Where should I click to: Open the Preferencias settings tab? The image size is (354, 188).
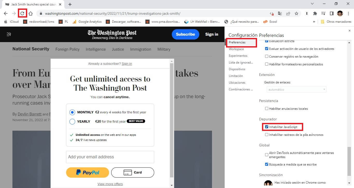click(237, 42)
